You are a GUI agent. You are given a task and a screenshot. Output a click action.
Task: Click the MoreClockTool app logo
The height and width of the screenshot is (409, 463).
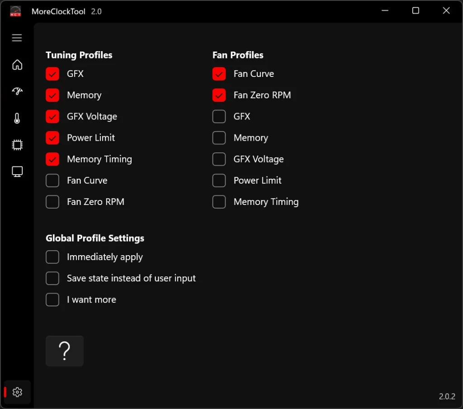click(x=15, y=11)
